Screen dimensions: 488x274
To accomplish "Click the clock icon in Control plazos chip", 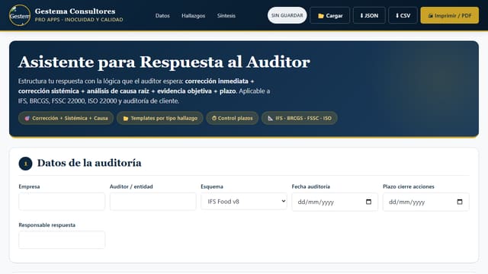I will pyautogui.click(x=214, y=118).
